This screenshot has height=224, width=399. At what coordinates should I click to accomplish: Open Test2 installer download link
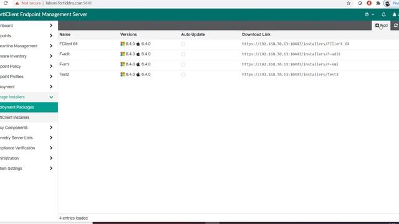(x=290, y=75)
